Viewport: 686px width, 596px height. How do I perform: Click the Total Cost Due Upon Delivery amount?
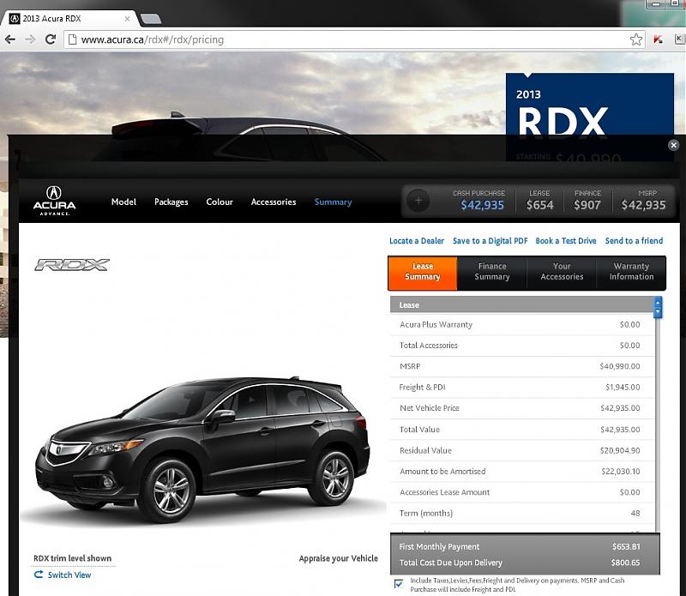[626, 563]
